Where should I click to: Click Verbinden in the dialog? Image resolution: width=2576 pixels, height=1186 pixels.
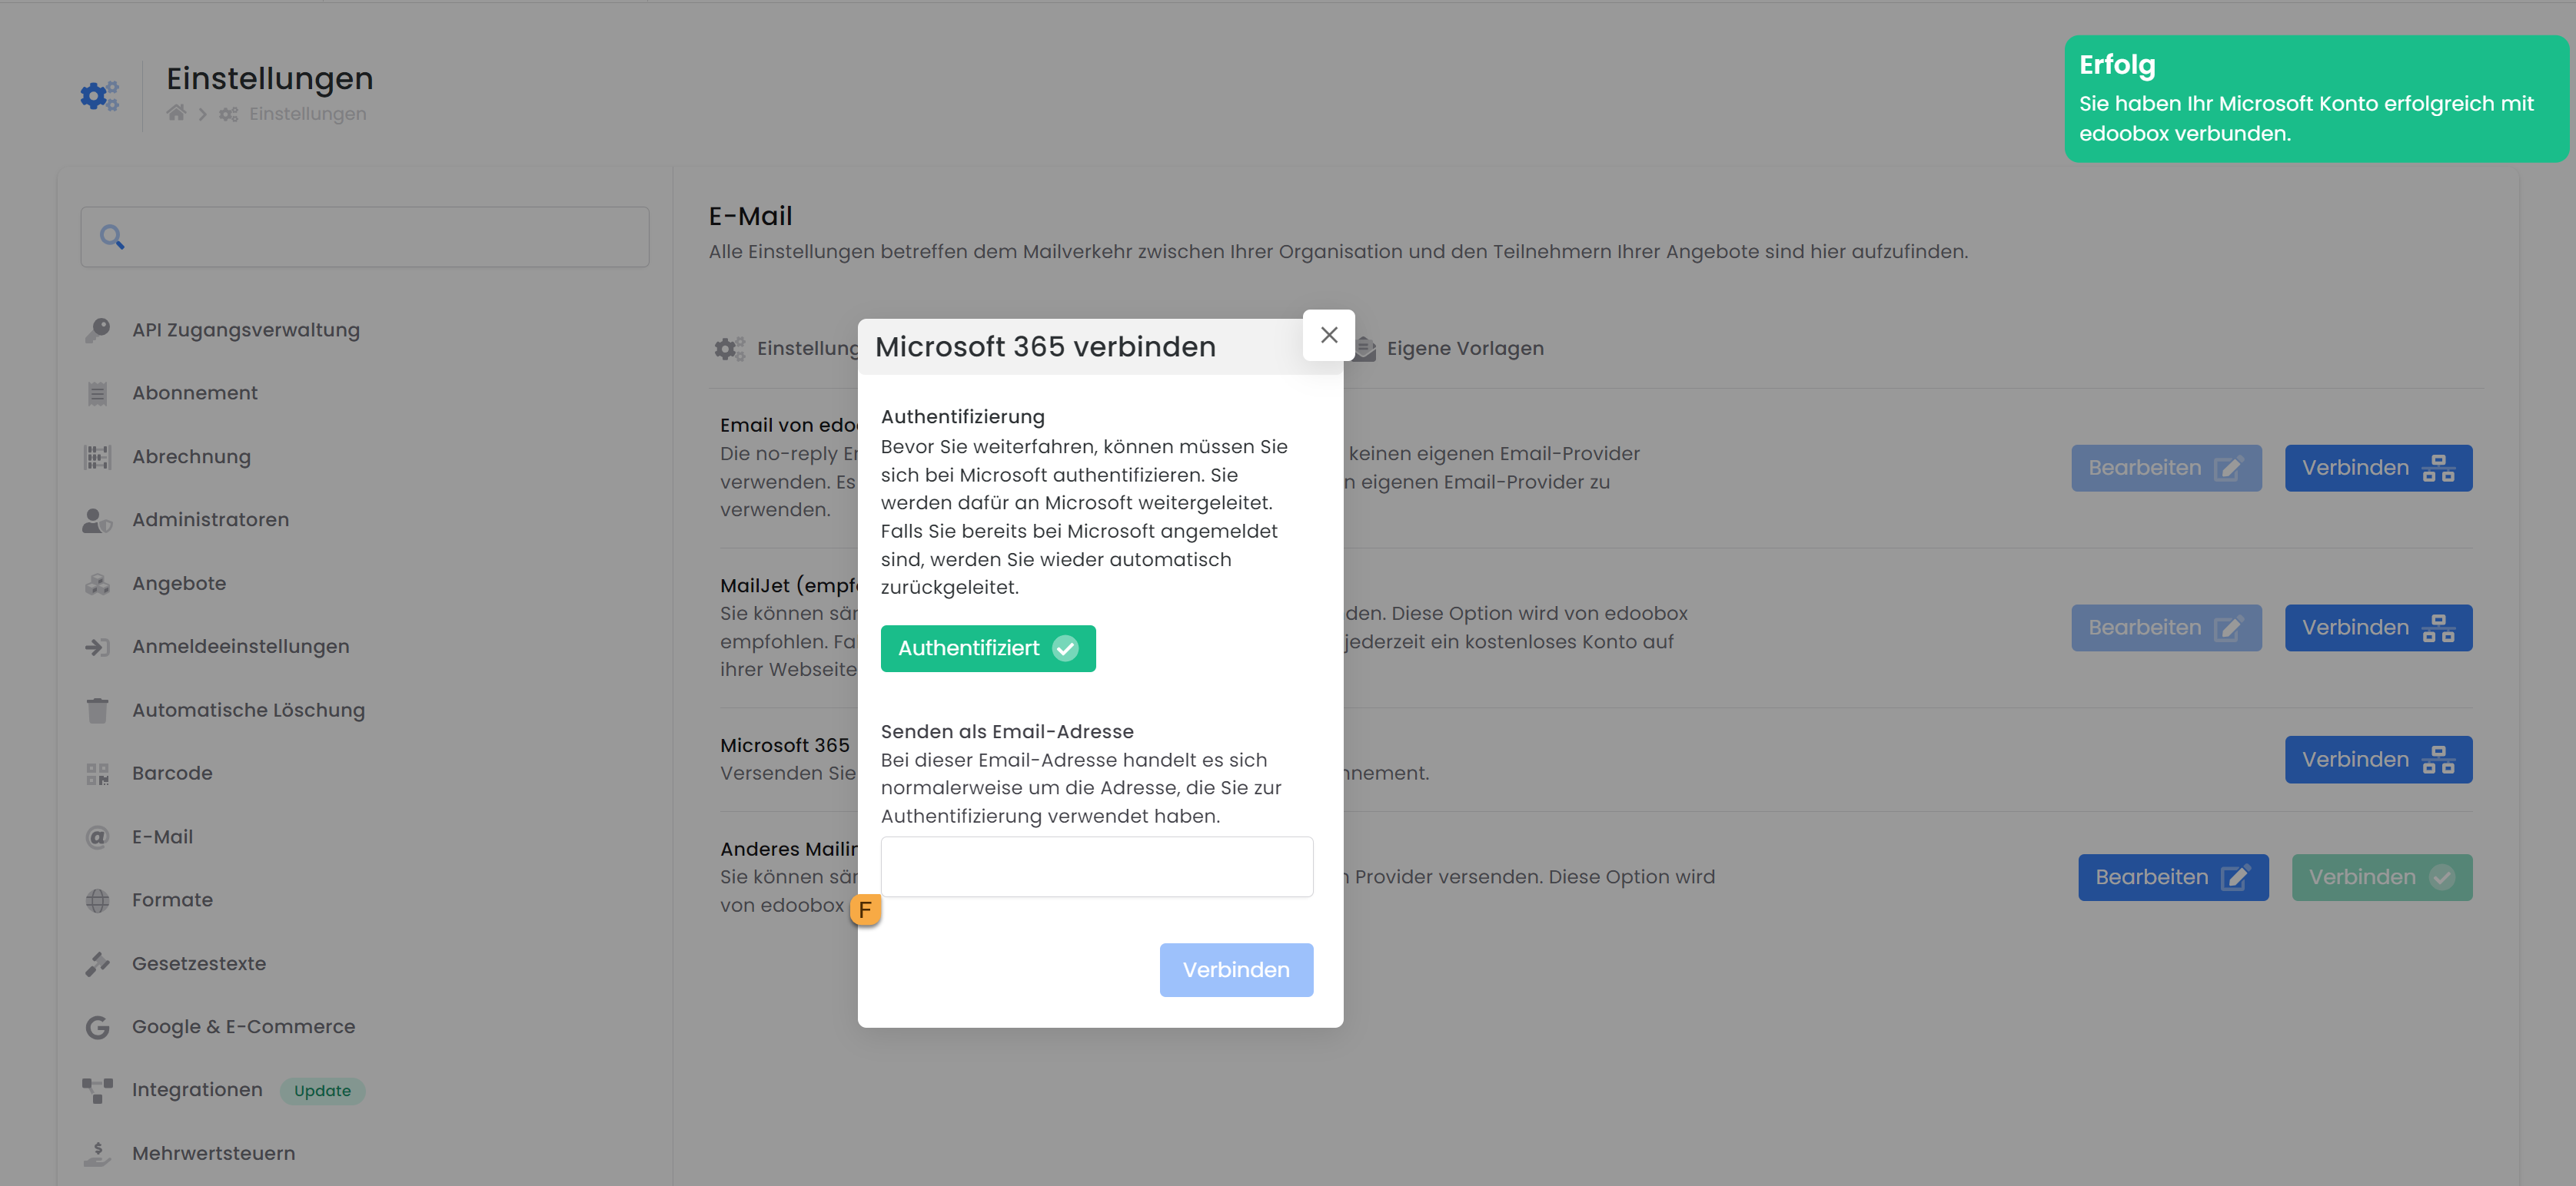tap(1235, 969)
